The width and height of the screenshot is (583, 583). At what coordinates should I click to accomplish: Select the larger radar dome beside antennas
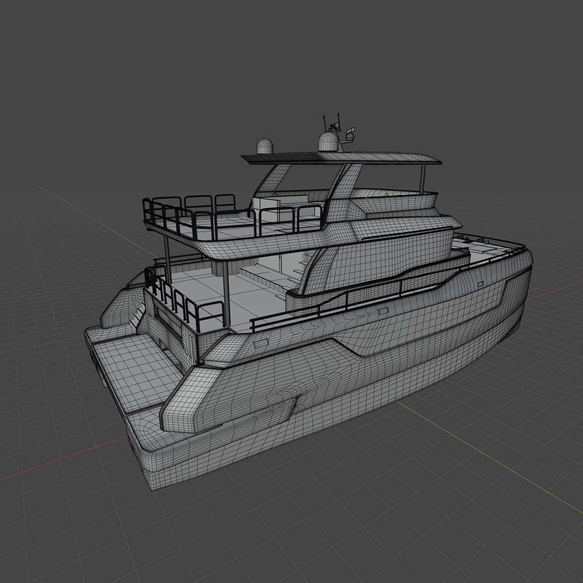[328, 141]
